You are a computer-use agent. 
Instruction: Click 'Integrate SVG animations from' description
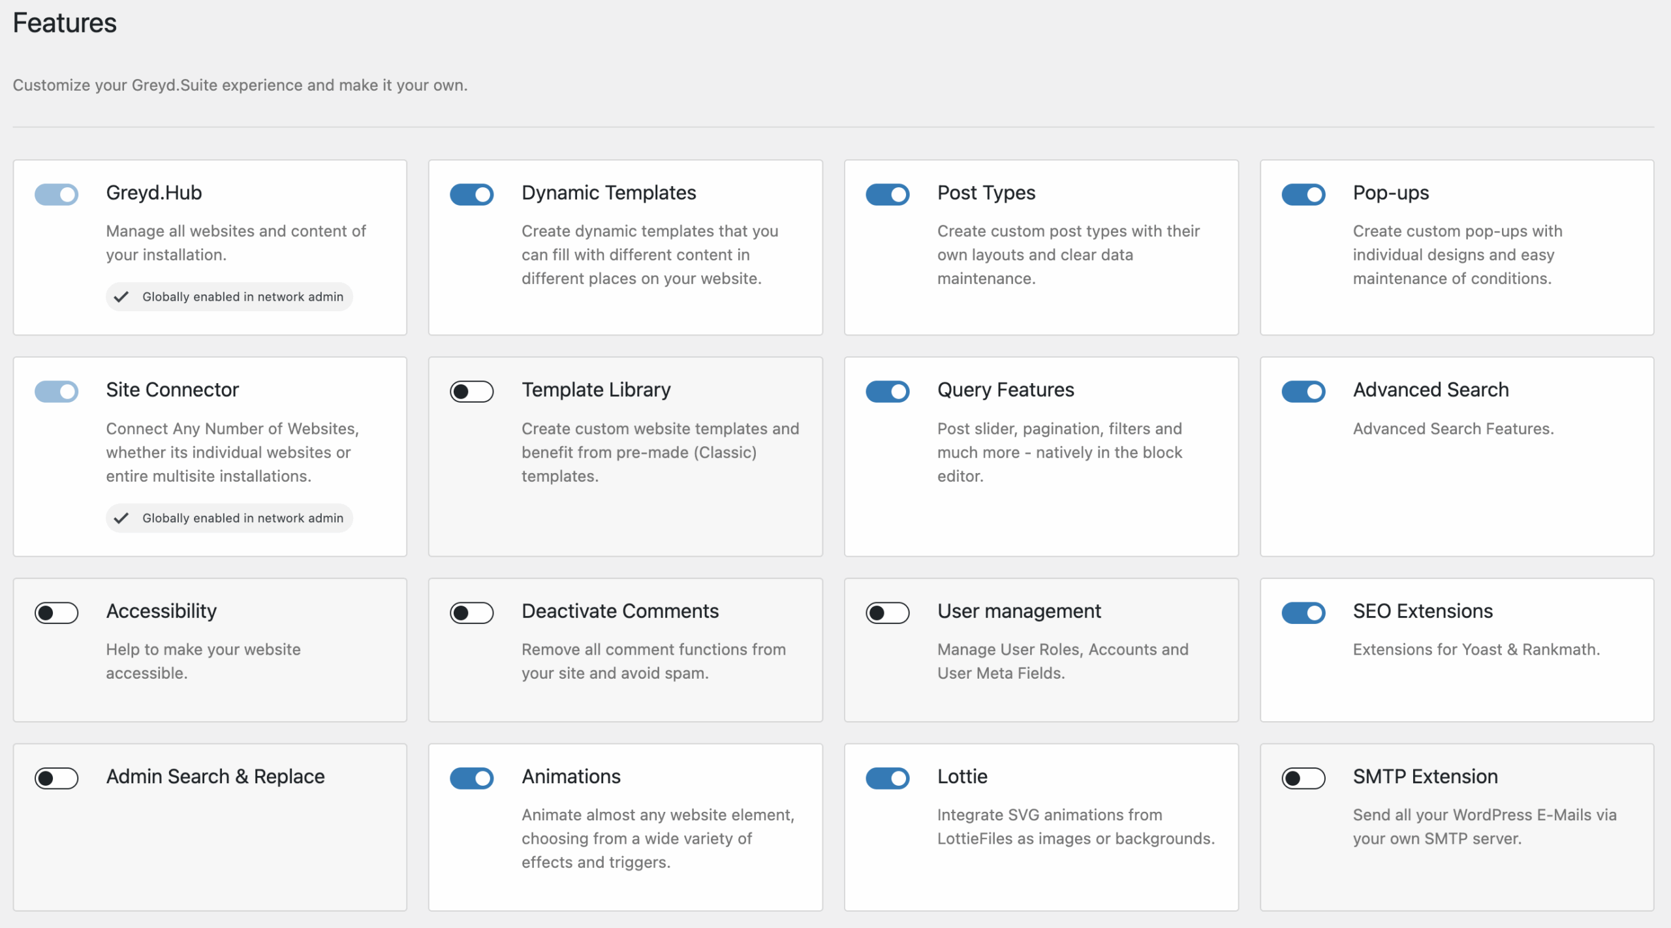coord(1076,827)
